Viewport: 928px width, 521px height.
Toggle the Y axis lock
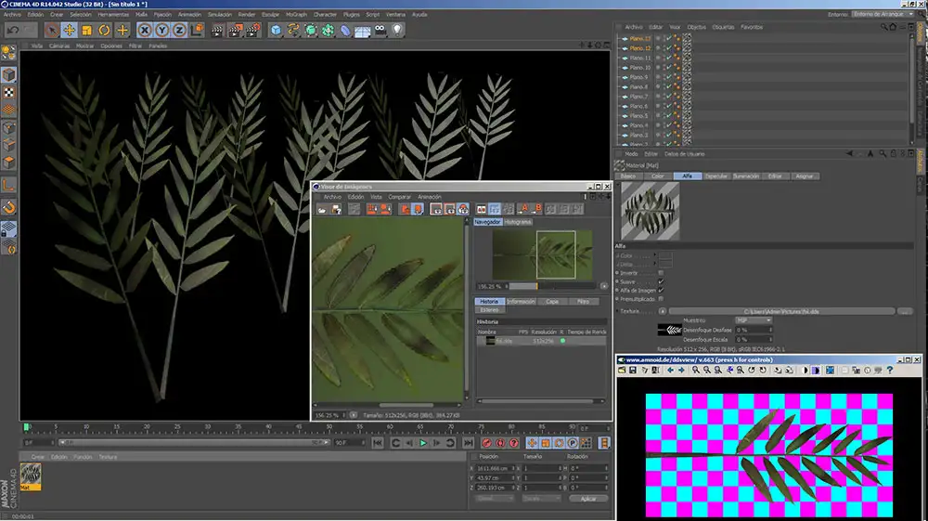tap(161, 30)
